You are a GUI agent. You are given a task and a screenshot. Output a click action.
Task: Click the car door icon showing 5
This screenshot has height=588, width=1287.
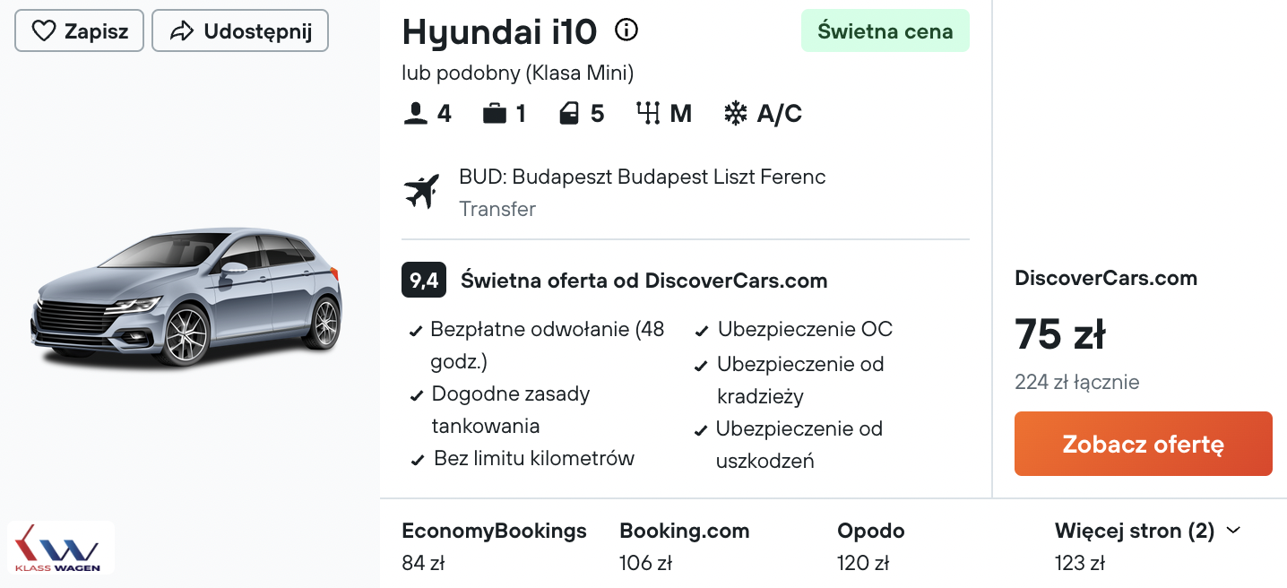click(x=570, y=114)
